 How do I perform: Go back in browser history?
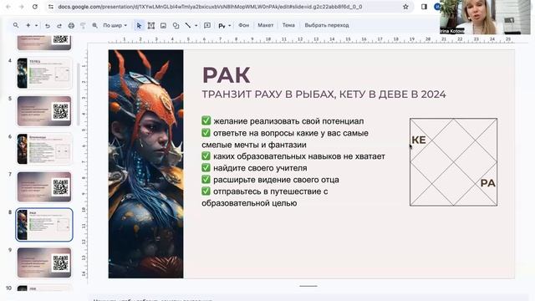(x=8, y=7)
